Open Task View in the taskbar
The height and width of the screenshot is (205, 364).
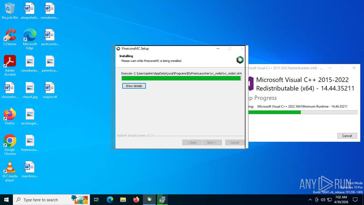click(96, 200)
